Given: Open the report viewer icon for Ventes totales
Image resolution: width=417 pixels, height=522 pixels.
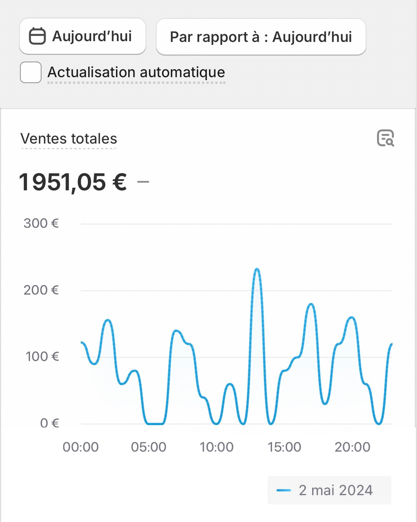Looking at the screenshot, I should (385, 138).
